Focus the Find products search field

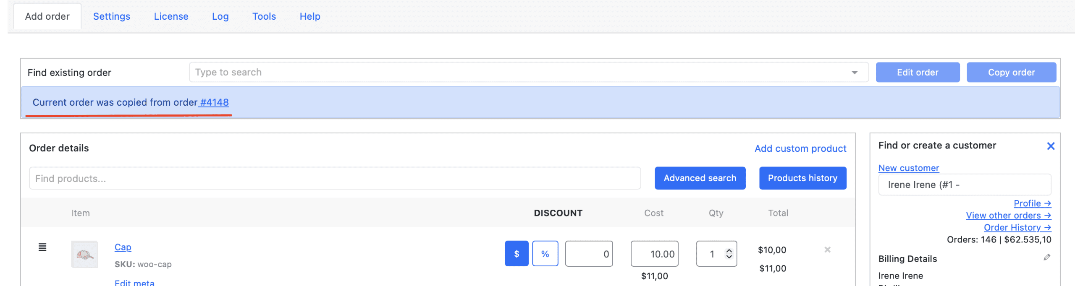(x=335, y=179)
